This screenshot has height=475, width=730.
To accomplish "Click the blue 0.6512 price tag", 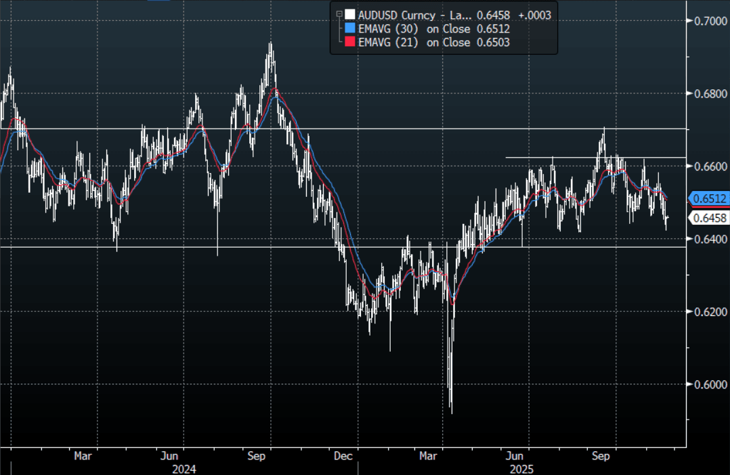I will click(x=709, y=198).
